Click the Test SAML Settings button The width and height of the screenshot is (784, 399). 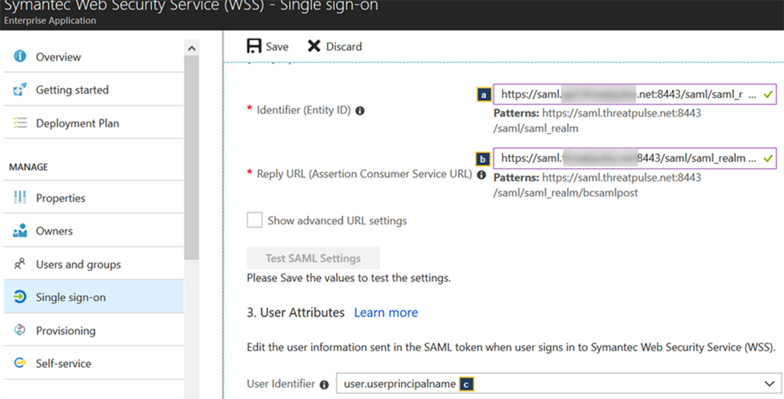tap(313, 258)
